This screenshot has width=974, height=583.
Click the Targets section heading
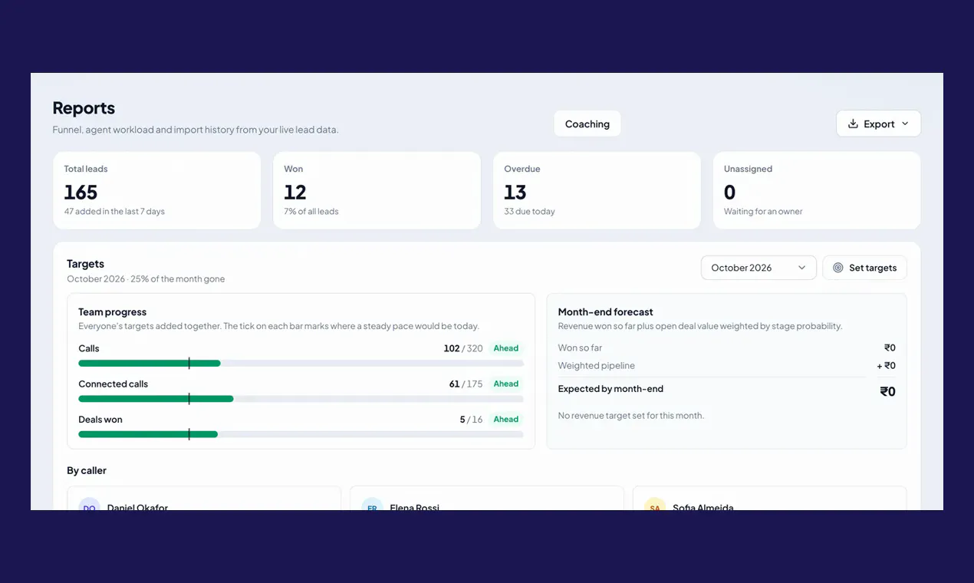85,264
